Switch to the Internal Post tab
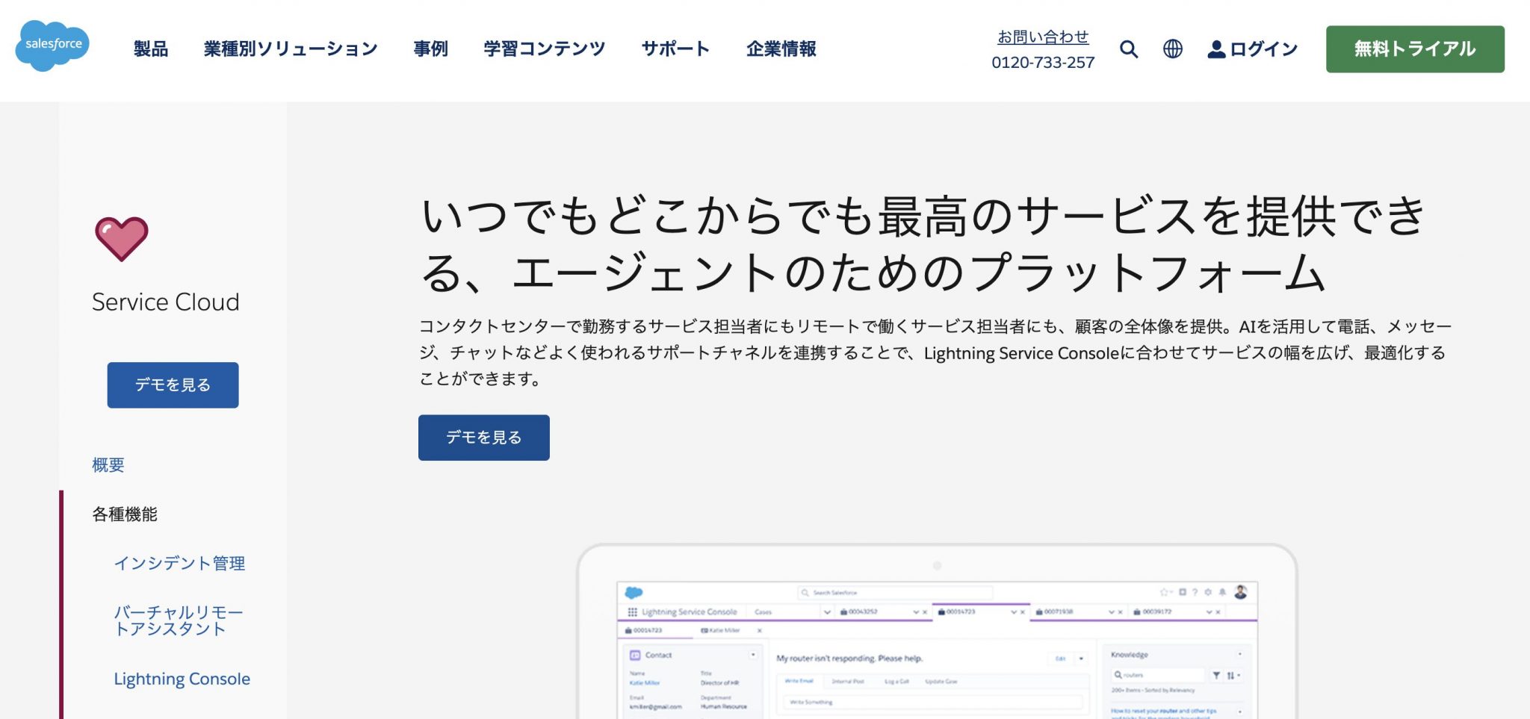 coord(848,682)
